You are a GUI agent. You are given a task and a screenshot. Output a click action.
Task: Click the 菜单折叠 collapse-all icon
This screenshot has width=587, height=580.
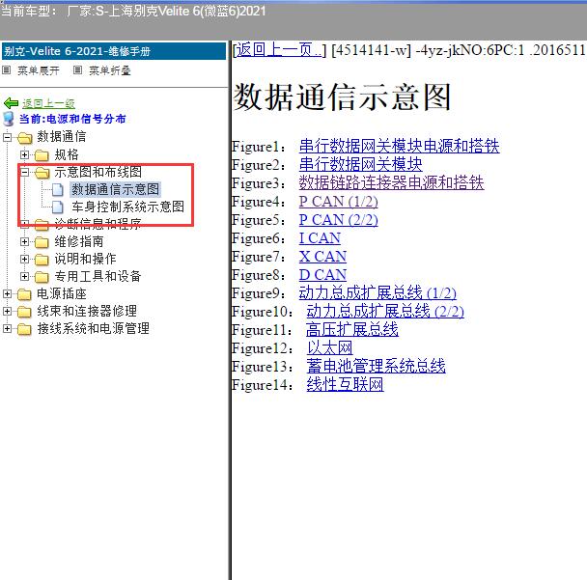point(77,70)
